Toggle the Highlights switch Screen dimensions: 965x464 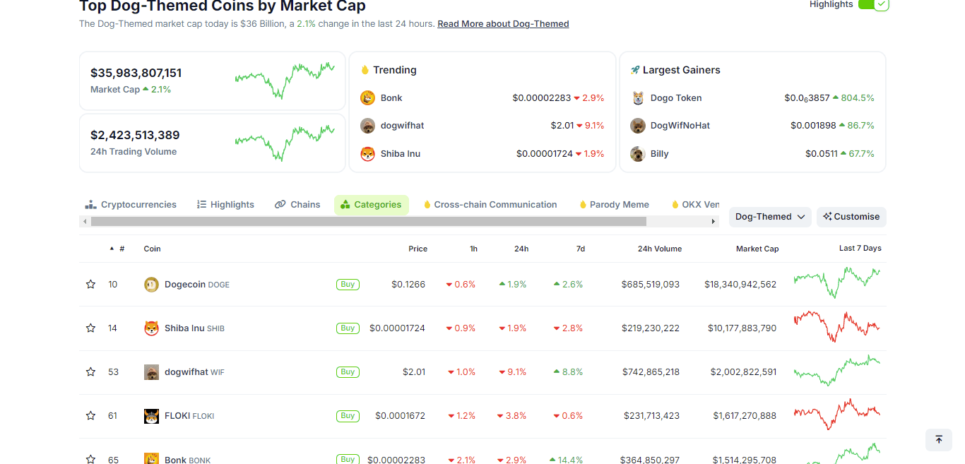(873, 4)
